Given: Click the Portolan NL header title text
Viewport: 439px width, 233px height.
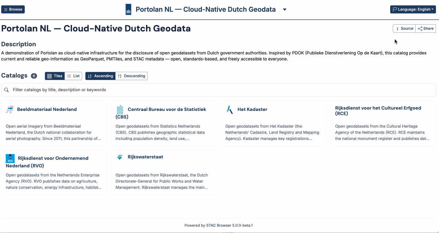Looking at the screenshot, I should coord(206,10).
